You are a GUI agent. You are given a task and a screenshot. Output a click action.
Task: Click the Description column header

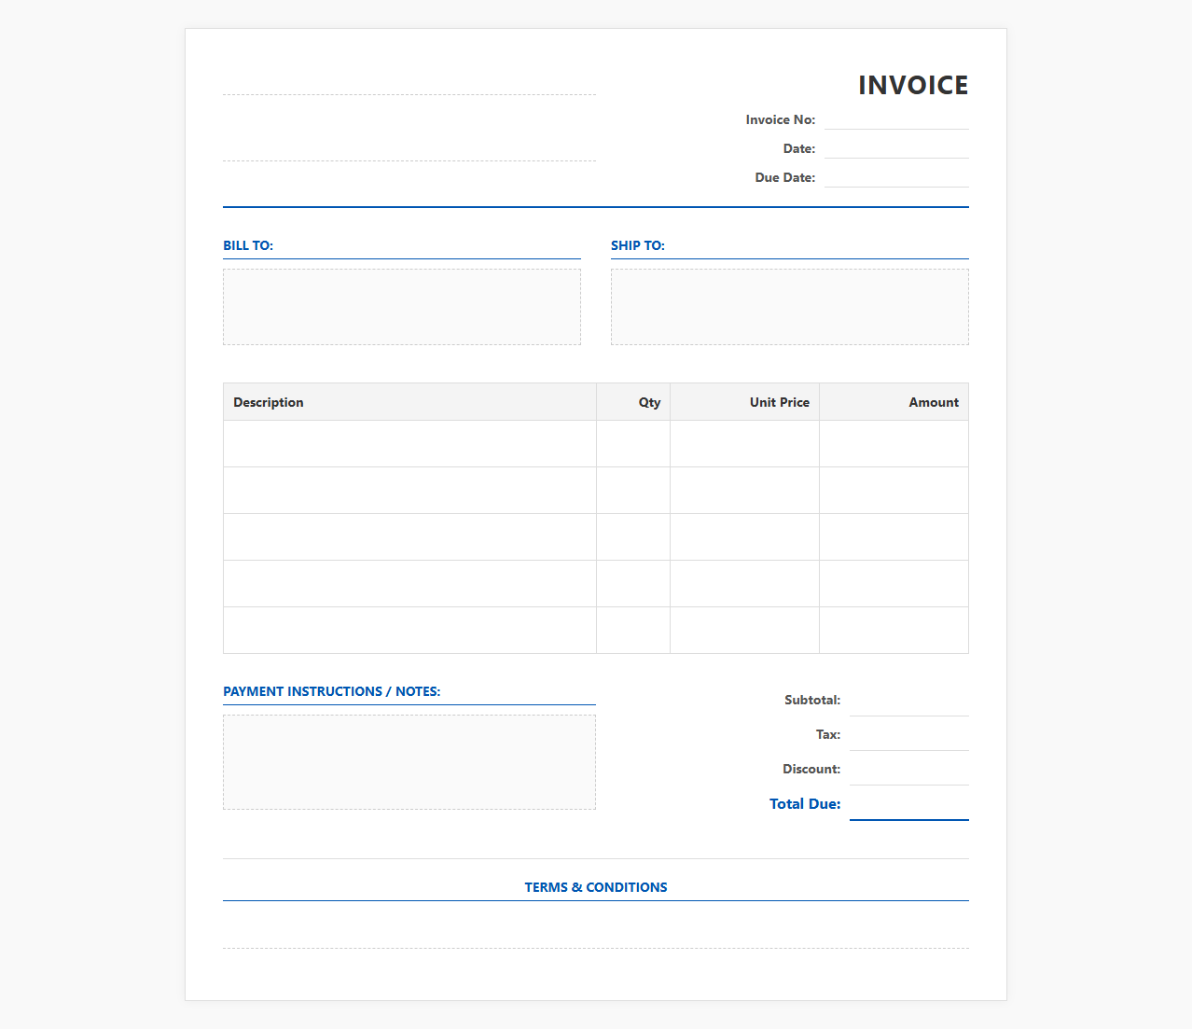(x=409, y=402)
